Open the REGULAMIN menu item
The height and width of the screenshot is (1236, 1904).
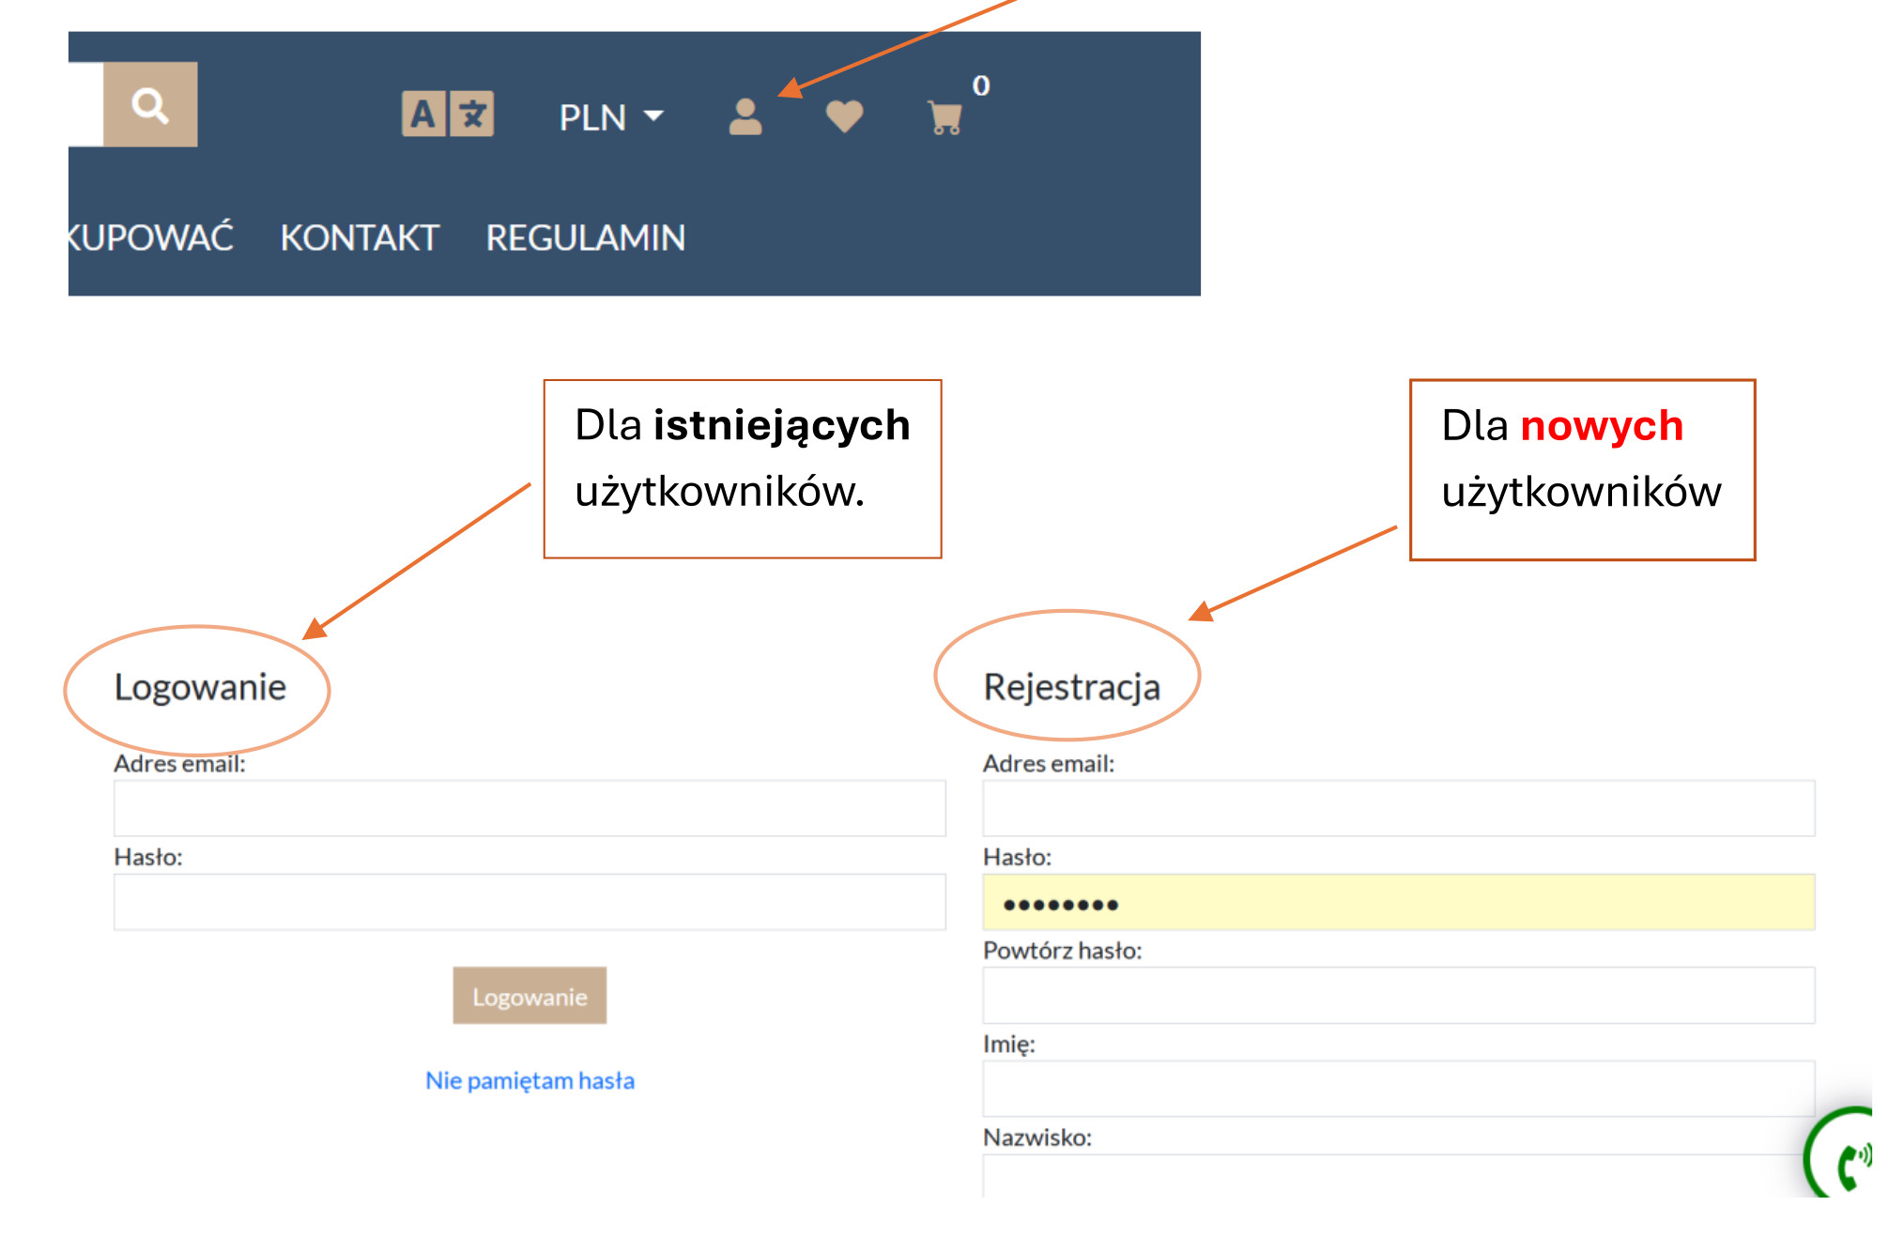click(586, 237)
